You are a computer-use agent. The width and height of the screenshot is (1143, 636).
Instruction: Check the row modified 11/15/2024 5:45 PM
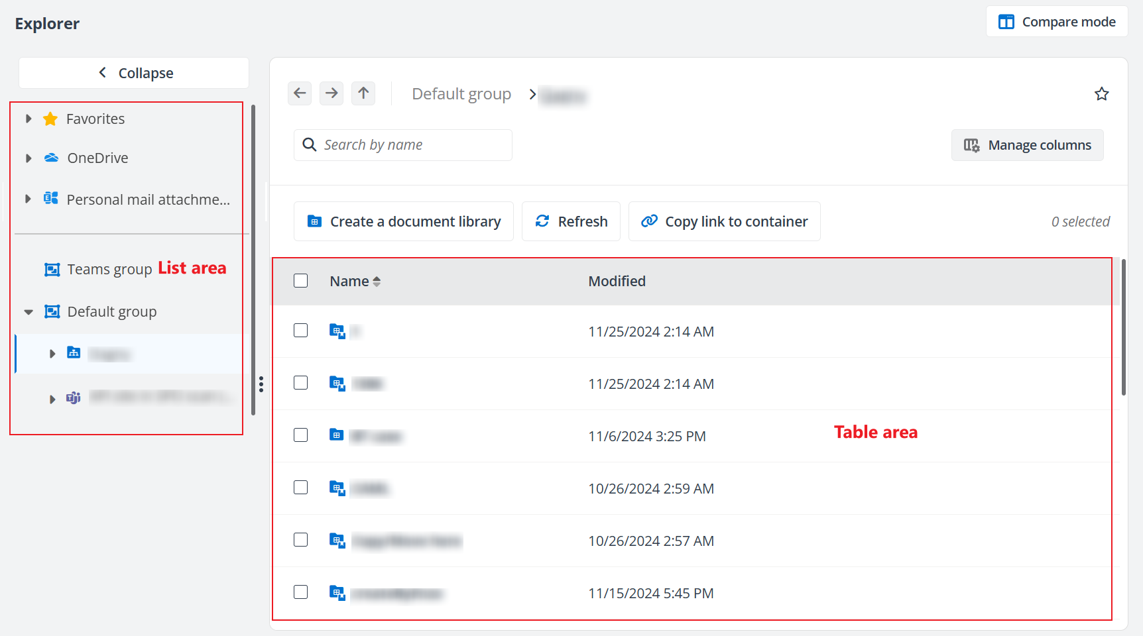tap(301, 592)
